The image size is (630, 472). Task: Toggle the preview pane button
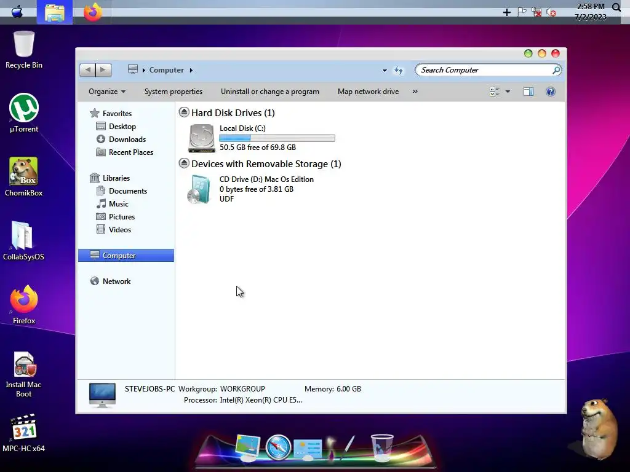click(x=528, y=92)
